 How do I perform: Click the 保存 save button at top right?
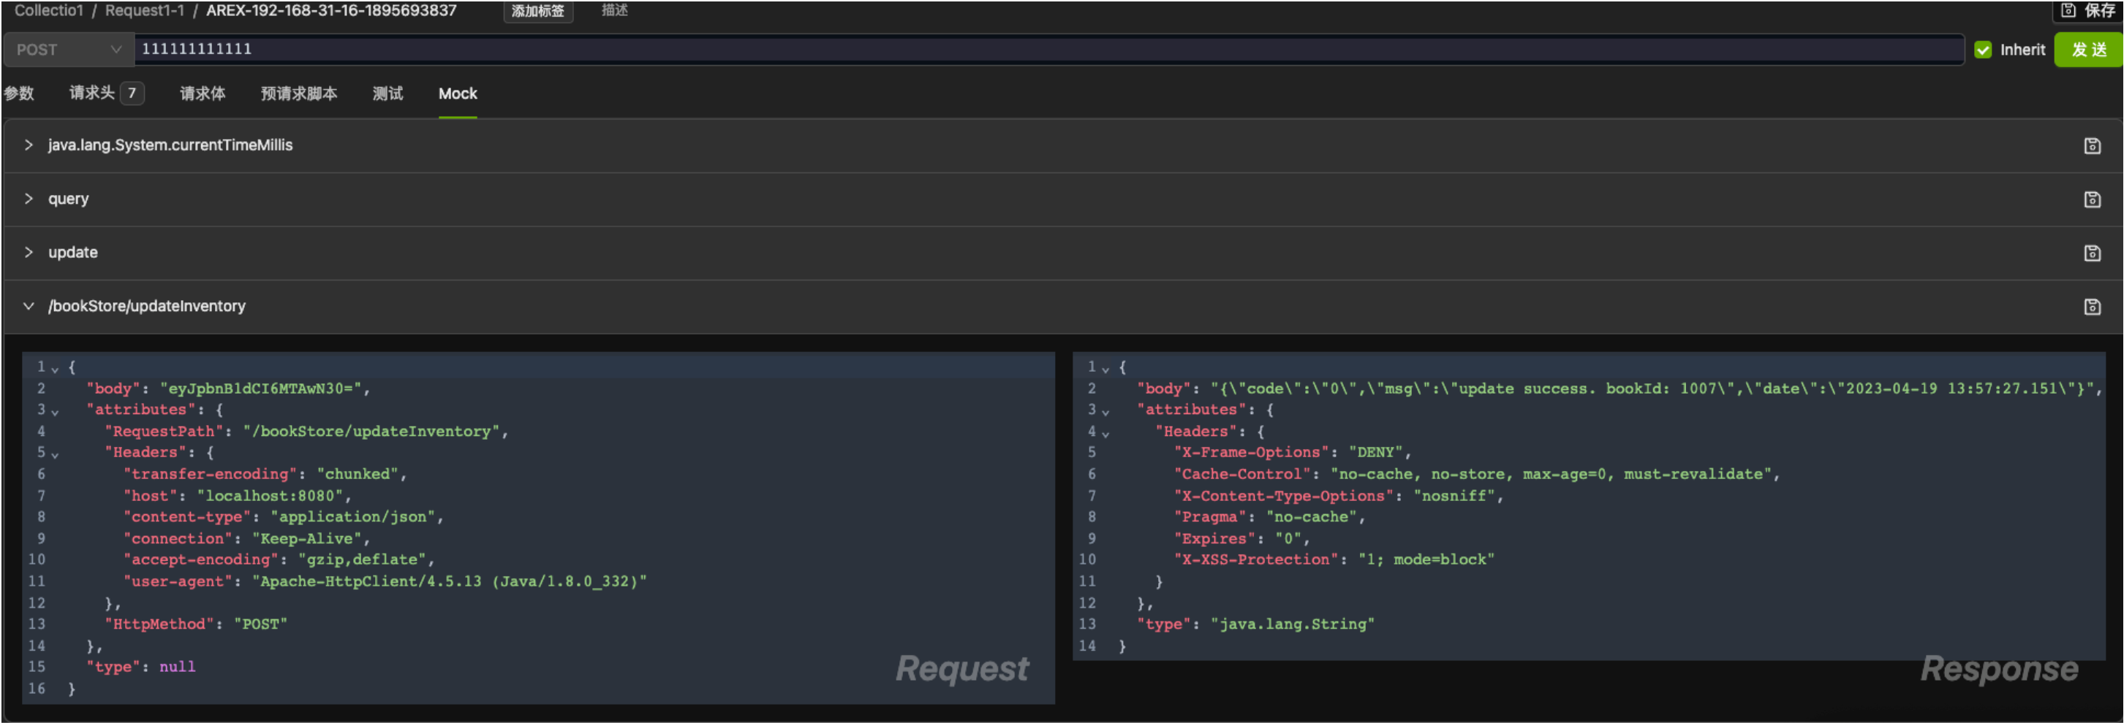[x=2087, y=11]
